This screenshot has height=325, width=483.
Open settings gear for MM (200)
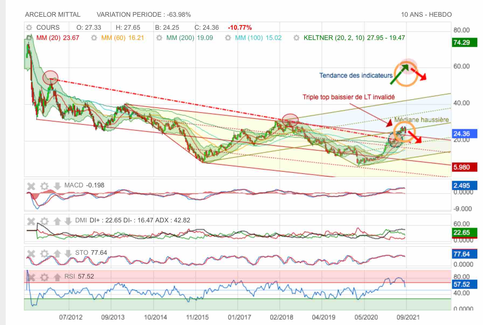[x=159, y=38]
